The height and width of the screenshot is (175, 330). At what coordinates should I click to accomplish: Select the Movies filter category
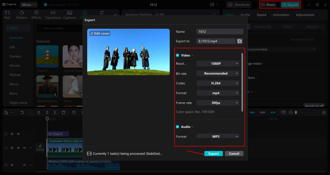[15, 65]
